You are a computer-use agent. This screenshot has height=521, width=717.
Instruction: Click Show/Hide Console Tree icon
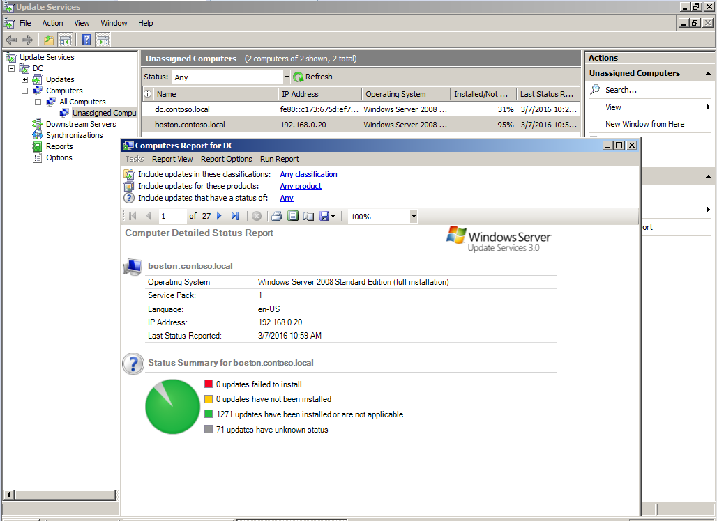tap(66, 40)
